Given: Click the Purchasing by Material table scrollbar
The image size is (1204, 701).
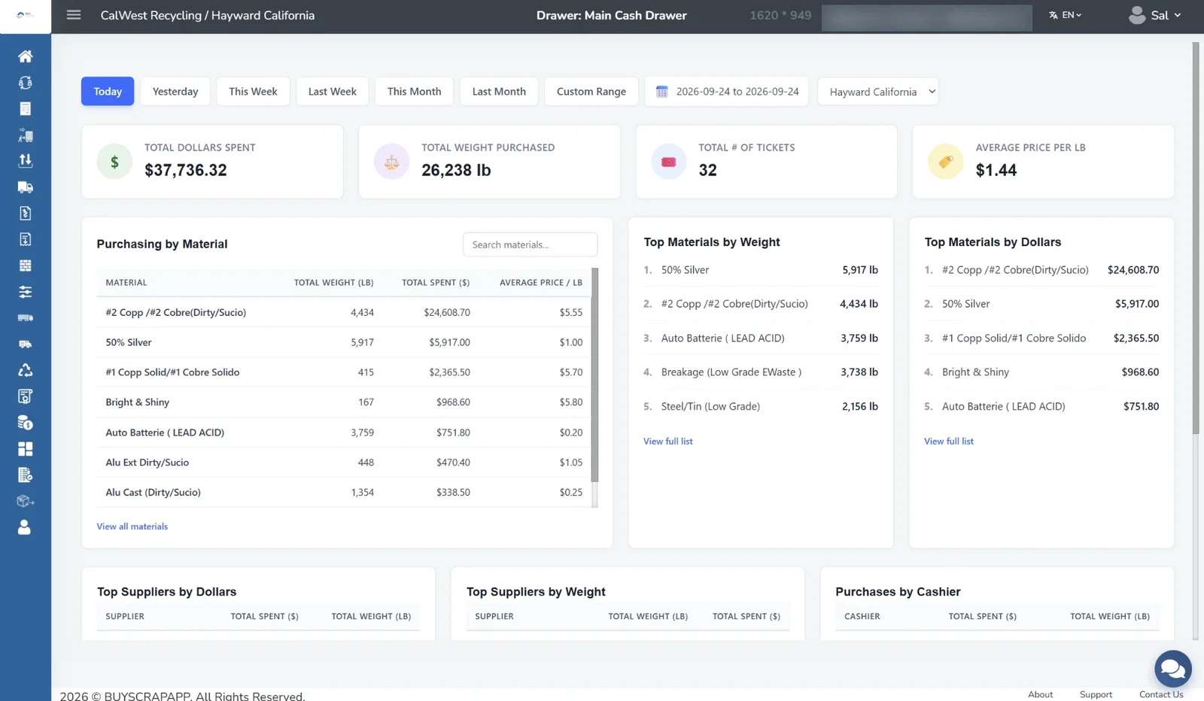Looking at the screenshot, I should (x=594, y=375).
